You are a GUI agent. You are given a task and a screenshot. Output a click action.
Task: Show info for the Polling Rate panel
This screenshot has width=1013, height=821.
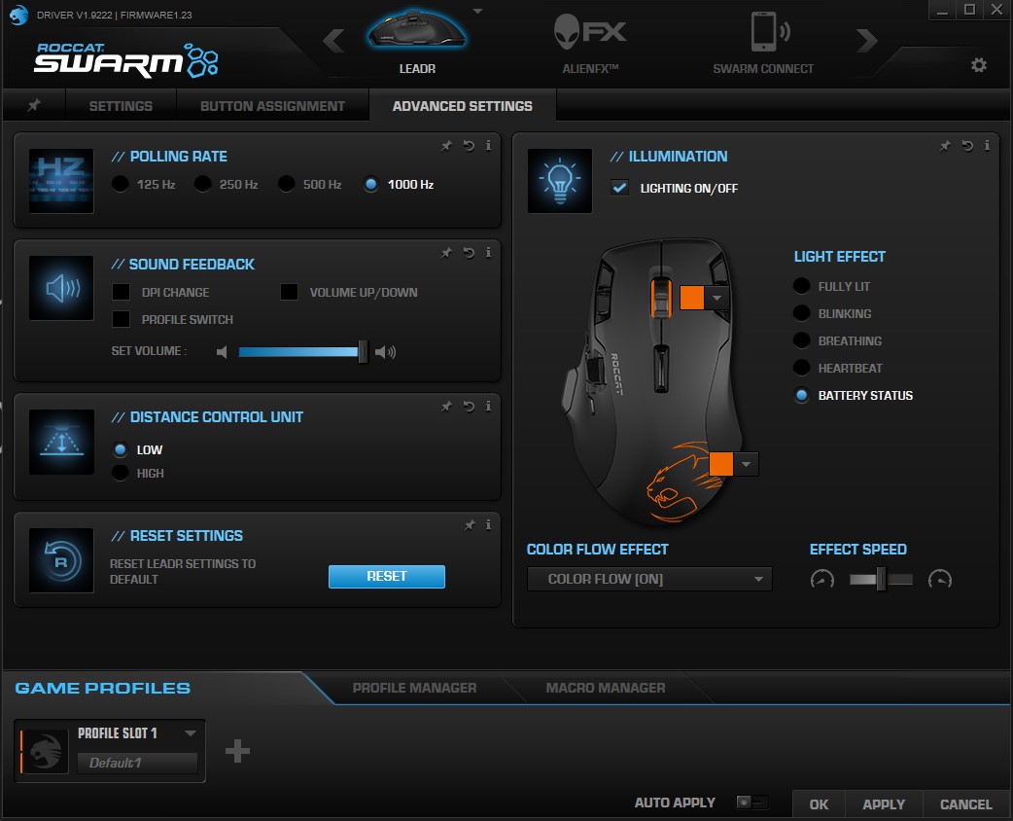pyautogui.click(x=488, y=146)
